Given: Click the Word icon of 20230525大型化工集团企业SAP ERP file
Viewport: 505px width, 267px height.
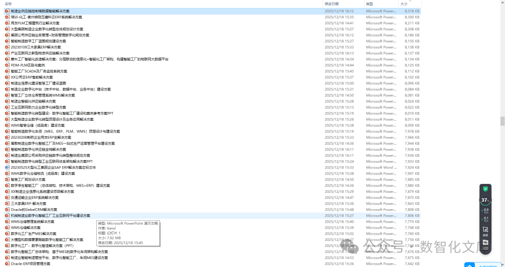Looking at the screenshot, I should [7, 168].
